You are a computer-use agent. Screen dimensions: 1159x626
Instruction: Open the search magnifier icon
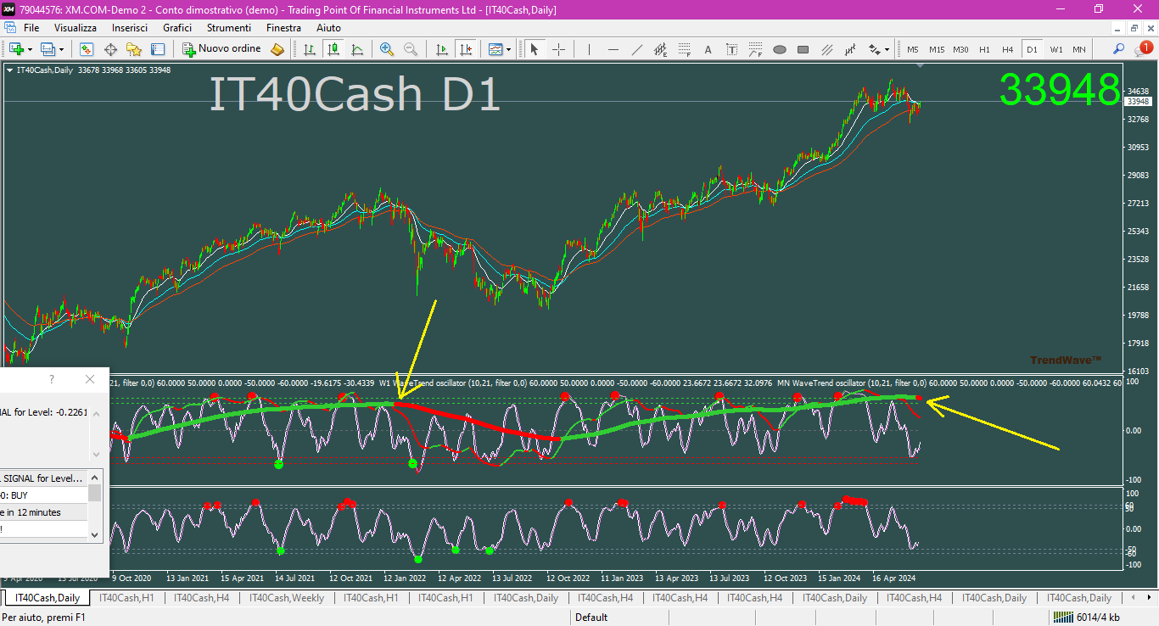(x=1119, y=49)
